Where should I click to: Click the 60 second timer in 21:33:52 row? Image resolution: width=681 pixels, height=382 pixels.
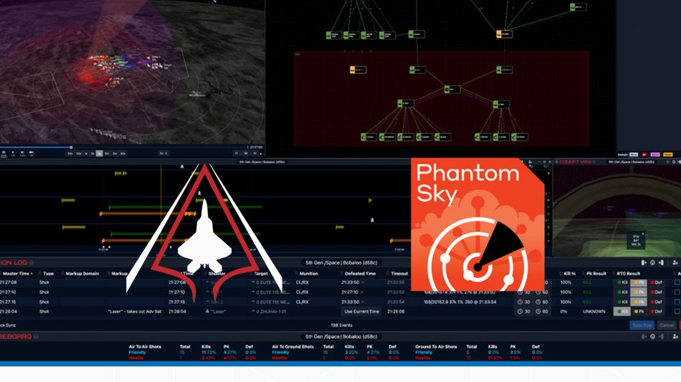coord(541,292)
